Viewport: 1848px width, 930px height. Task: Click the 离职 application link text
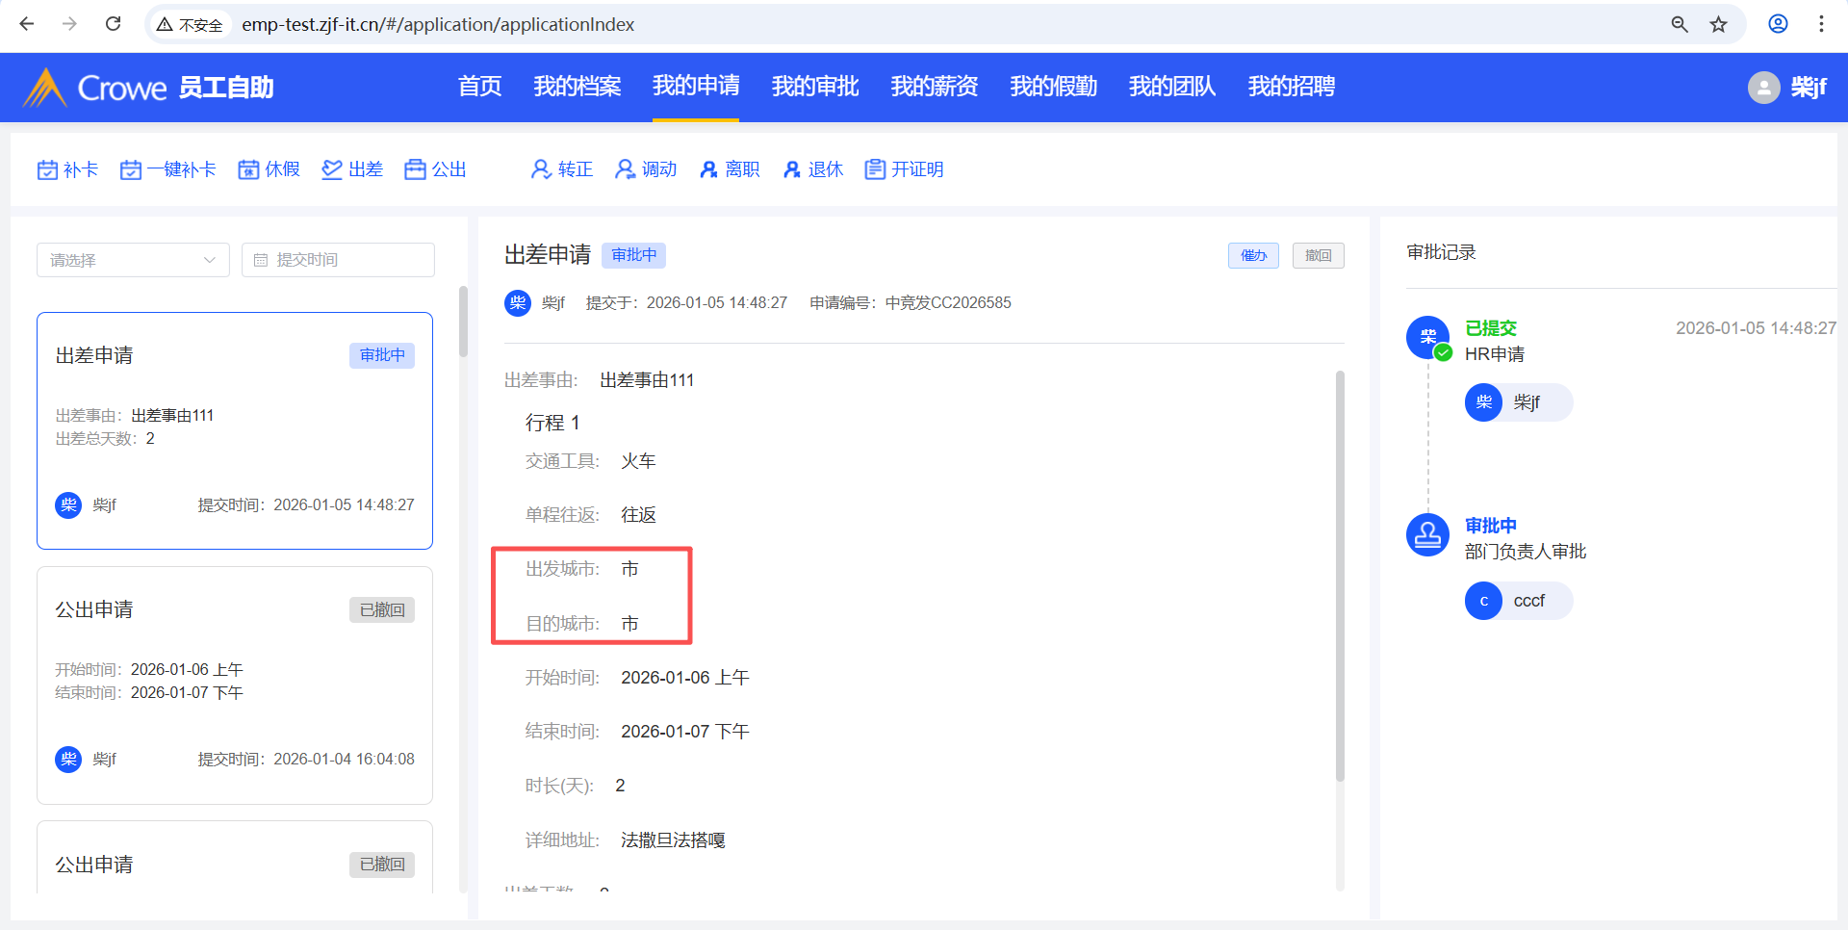(x=742, y=169)
